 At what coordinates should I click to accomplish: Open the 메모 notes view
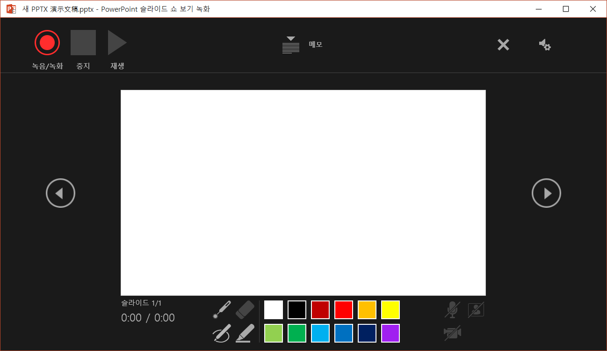point(315,44)
